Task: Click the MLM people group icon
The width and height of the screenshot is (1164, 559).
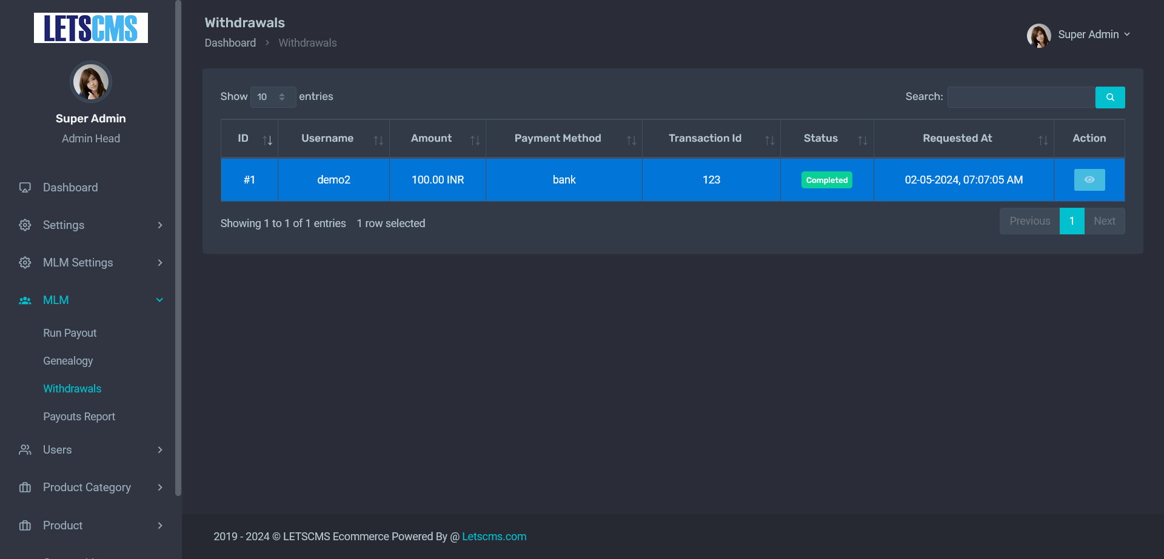Action: tap(25, 300)
